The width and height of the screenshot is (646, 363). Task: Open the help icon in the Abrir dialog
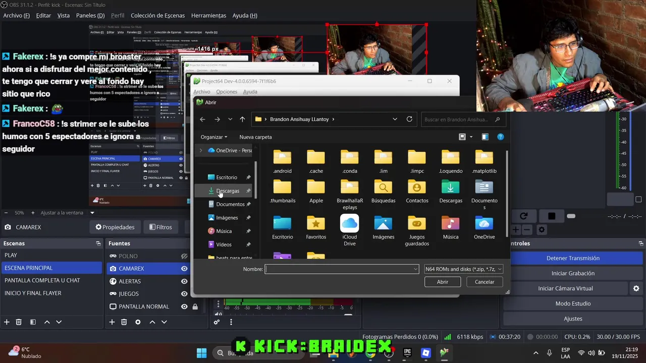501,137
